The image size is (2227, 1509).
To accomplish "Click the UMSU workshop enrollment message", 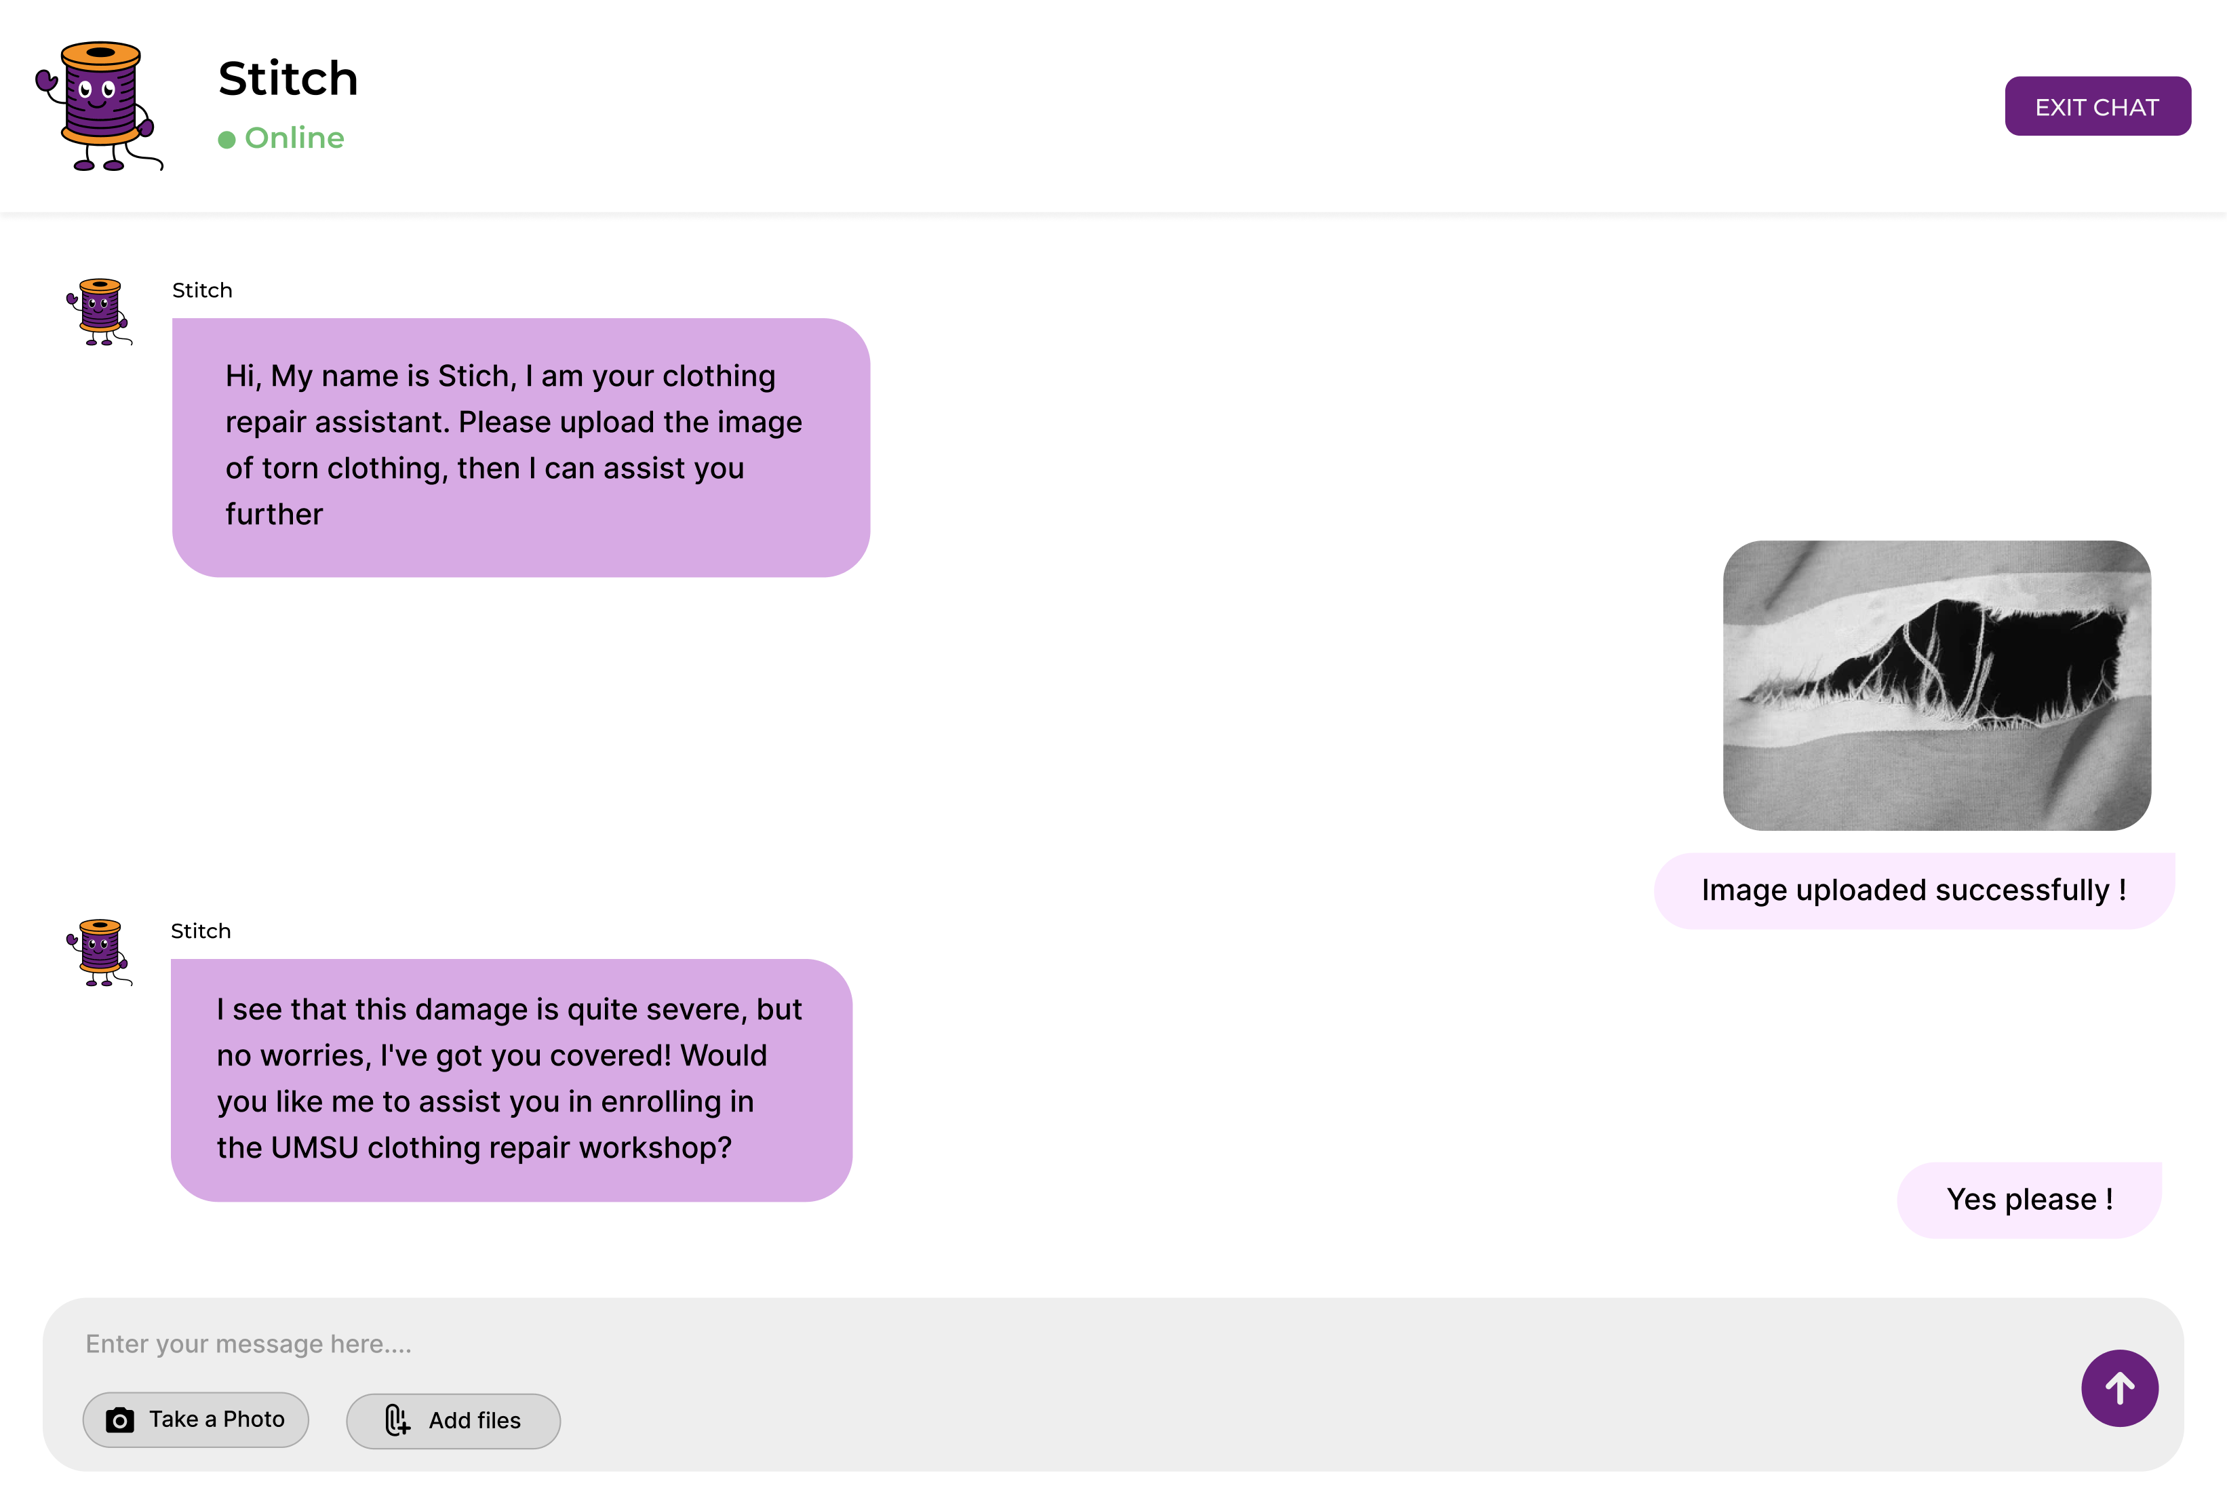I will 511,1080.
